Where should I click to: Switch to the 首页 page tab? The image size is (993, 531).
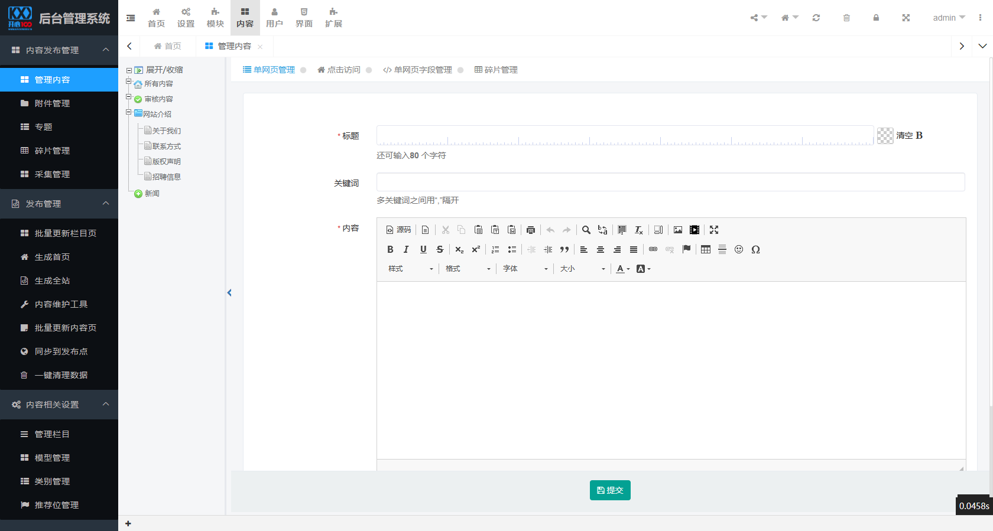tap(167, 46)
